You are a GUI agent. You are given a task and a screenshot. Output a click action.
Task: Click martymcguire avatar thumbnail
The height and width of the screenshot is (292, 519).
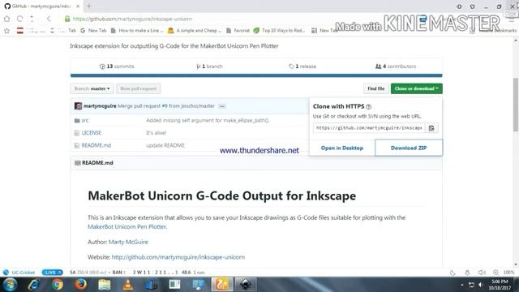(x=78, y=106)
